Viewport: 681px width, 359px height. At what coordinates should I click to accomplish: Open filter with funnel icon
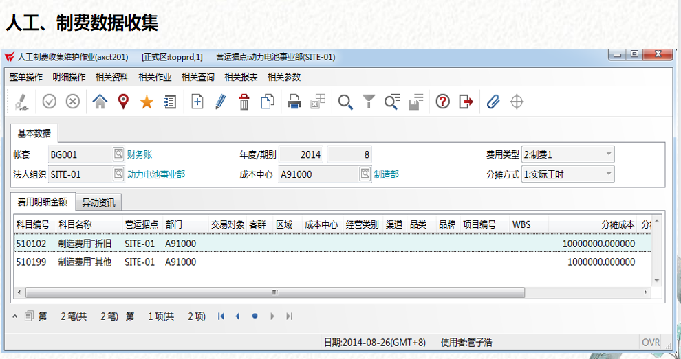369,102
